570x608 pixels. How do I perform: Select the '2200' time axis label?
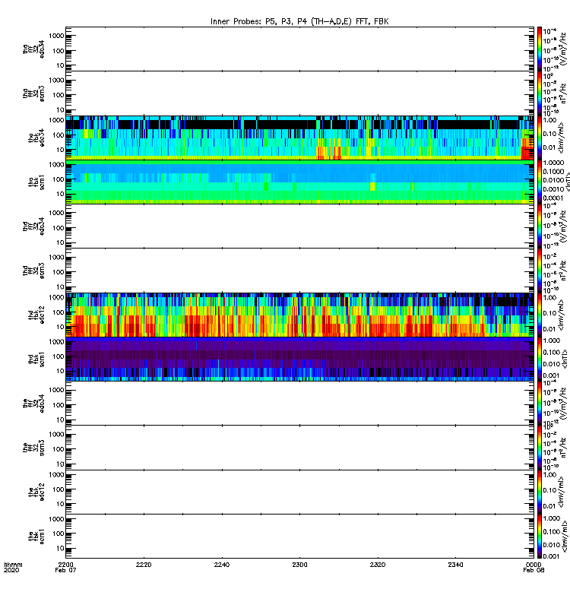click(x=65, y=565)
